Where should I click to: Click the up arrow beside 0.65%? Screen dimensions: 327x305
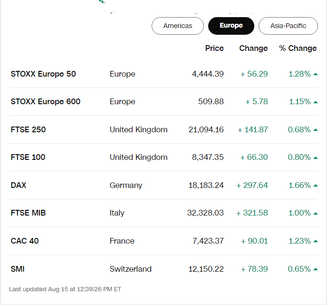tap(316, 269)
